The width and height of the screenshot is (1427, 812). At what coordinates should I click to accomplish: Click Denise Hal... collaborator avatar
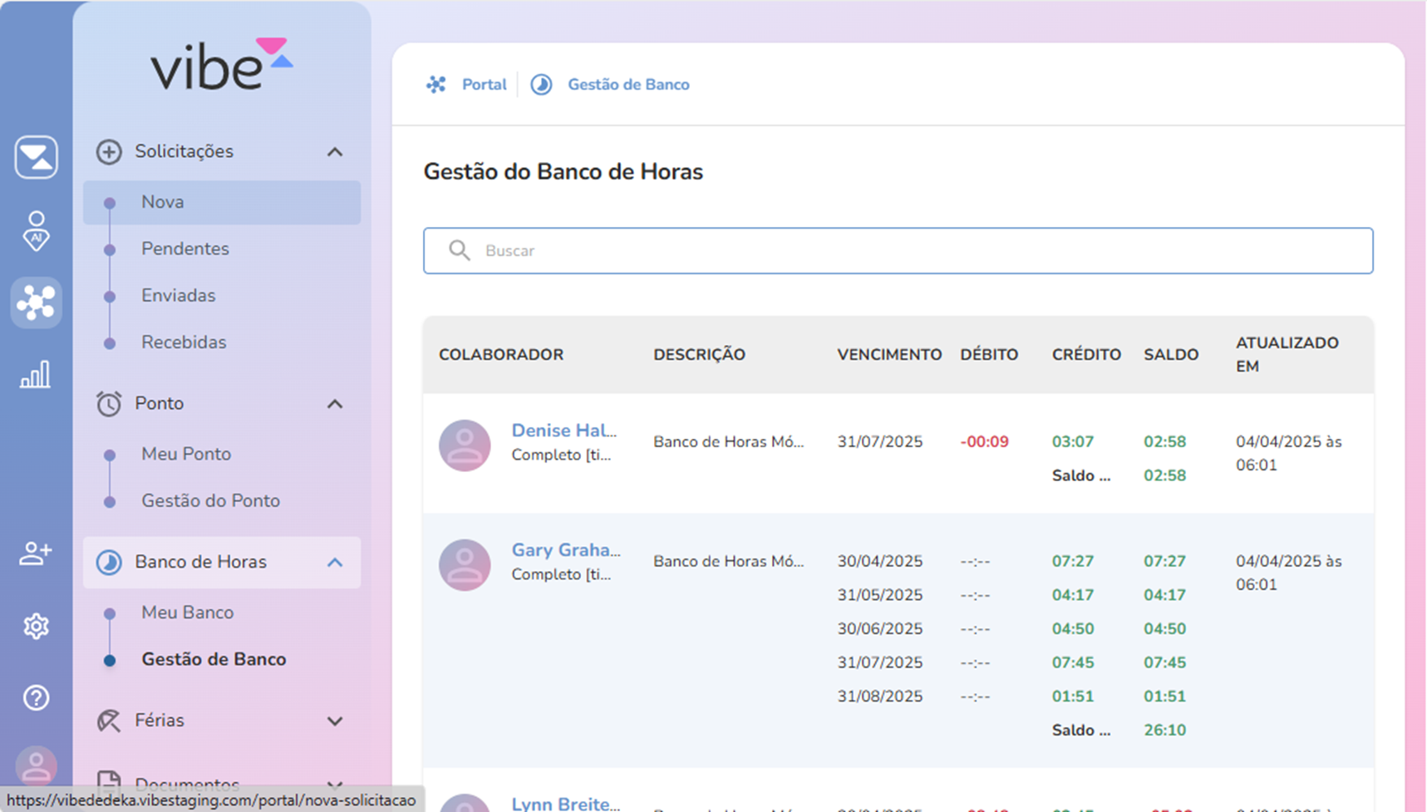pos(465,445)
